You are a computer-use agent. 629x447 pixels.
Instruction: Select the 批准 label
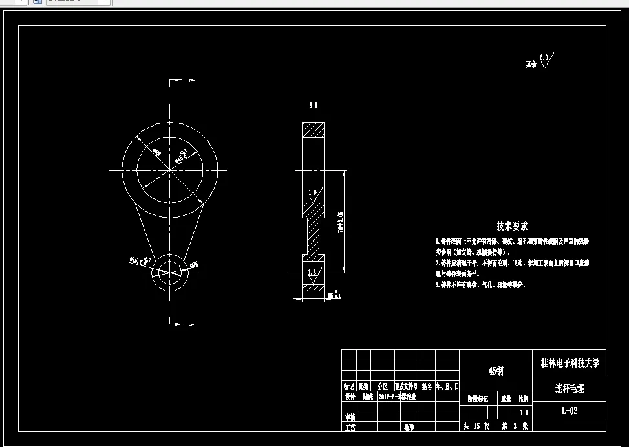click(409, 428)
